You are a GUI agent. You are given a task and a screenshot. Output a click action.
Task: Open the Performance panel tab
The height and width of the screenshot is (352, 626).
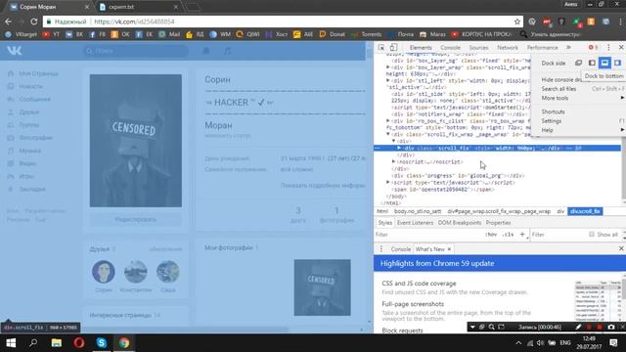[542, 48]
